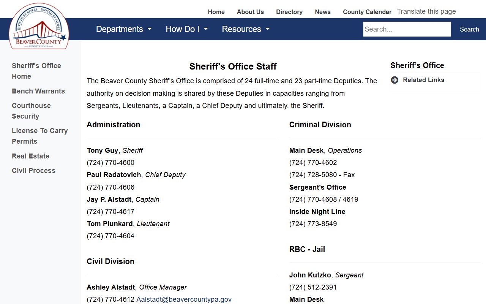Select the name Tony Guy

click(x=103, y=150)
